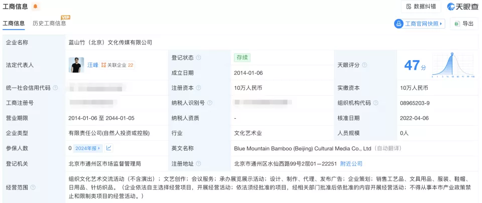Screen dimensions: 482x203
Task: Click help icon beside 注册地址
Action: click(198, 164)
